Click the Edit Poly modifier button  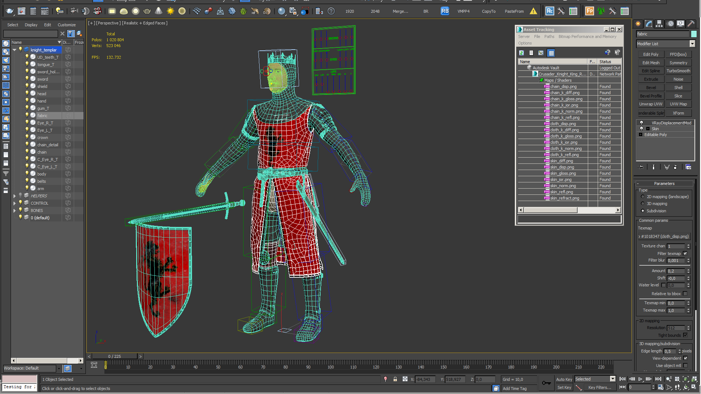coord(651,54)
